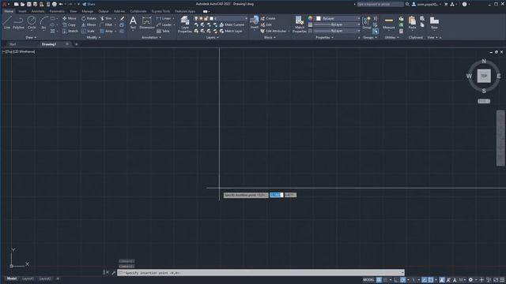Expand the Block panel

(270, 37)
